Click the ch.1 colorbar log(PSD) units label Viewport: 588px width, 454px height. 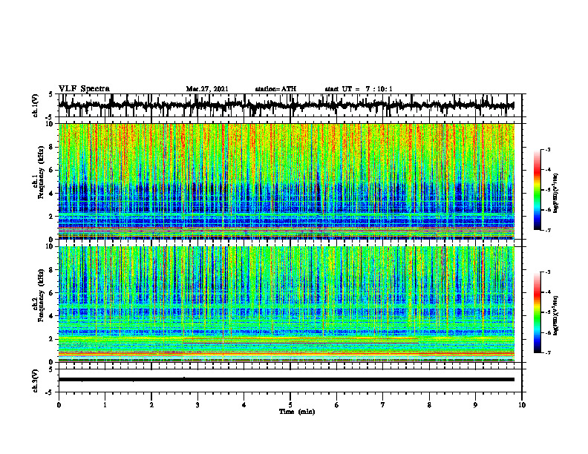557,194
